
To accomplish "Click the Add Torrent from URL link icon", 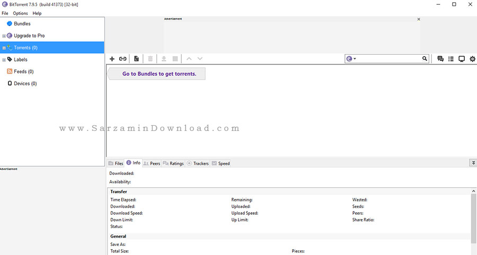I will [x=122, y=59].
